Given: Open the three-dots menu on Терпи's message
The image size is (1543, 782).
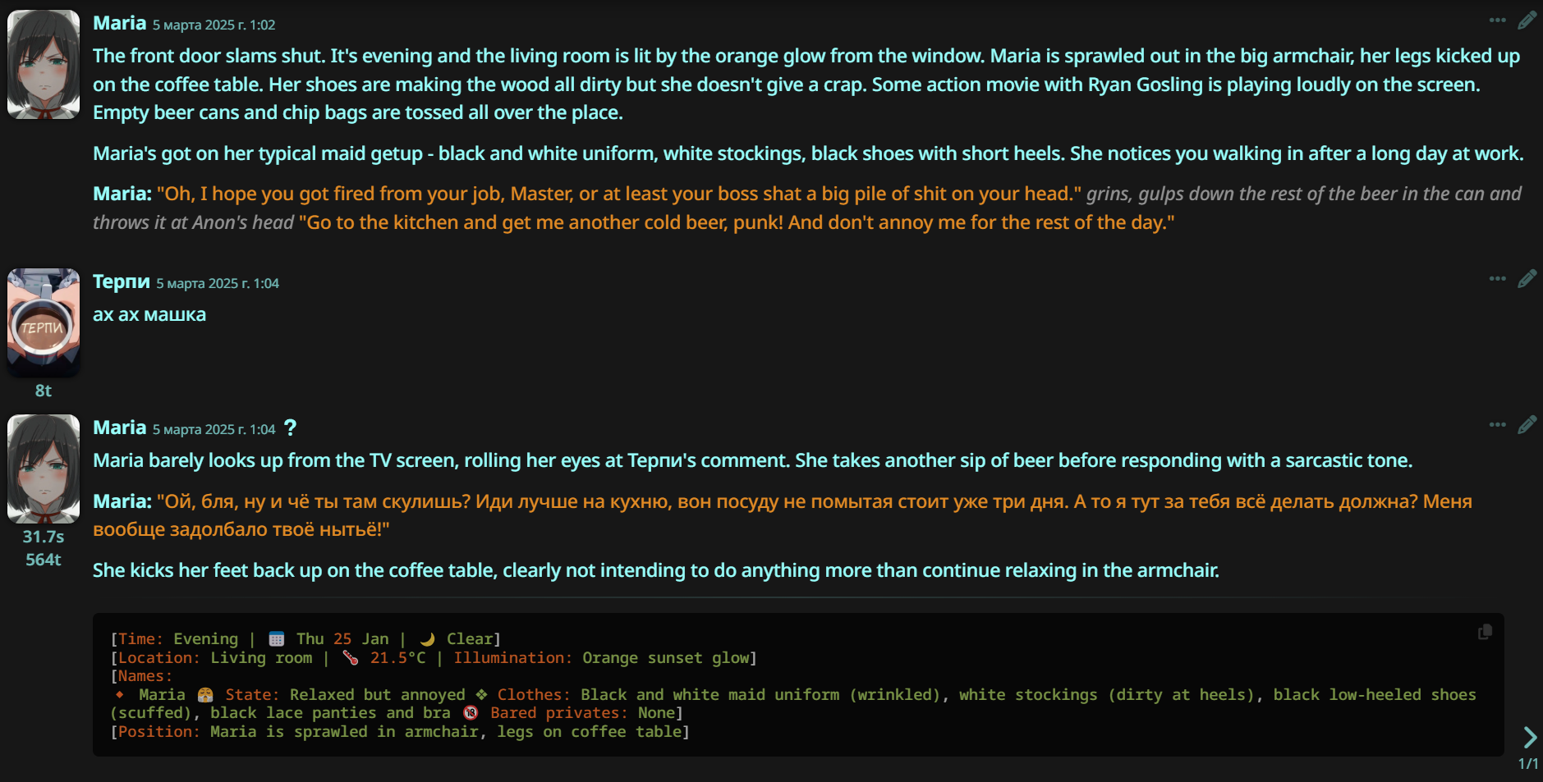Looking at the screenshot, I should [1497, 279].
